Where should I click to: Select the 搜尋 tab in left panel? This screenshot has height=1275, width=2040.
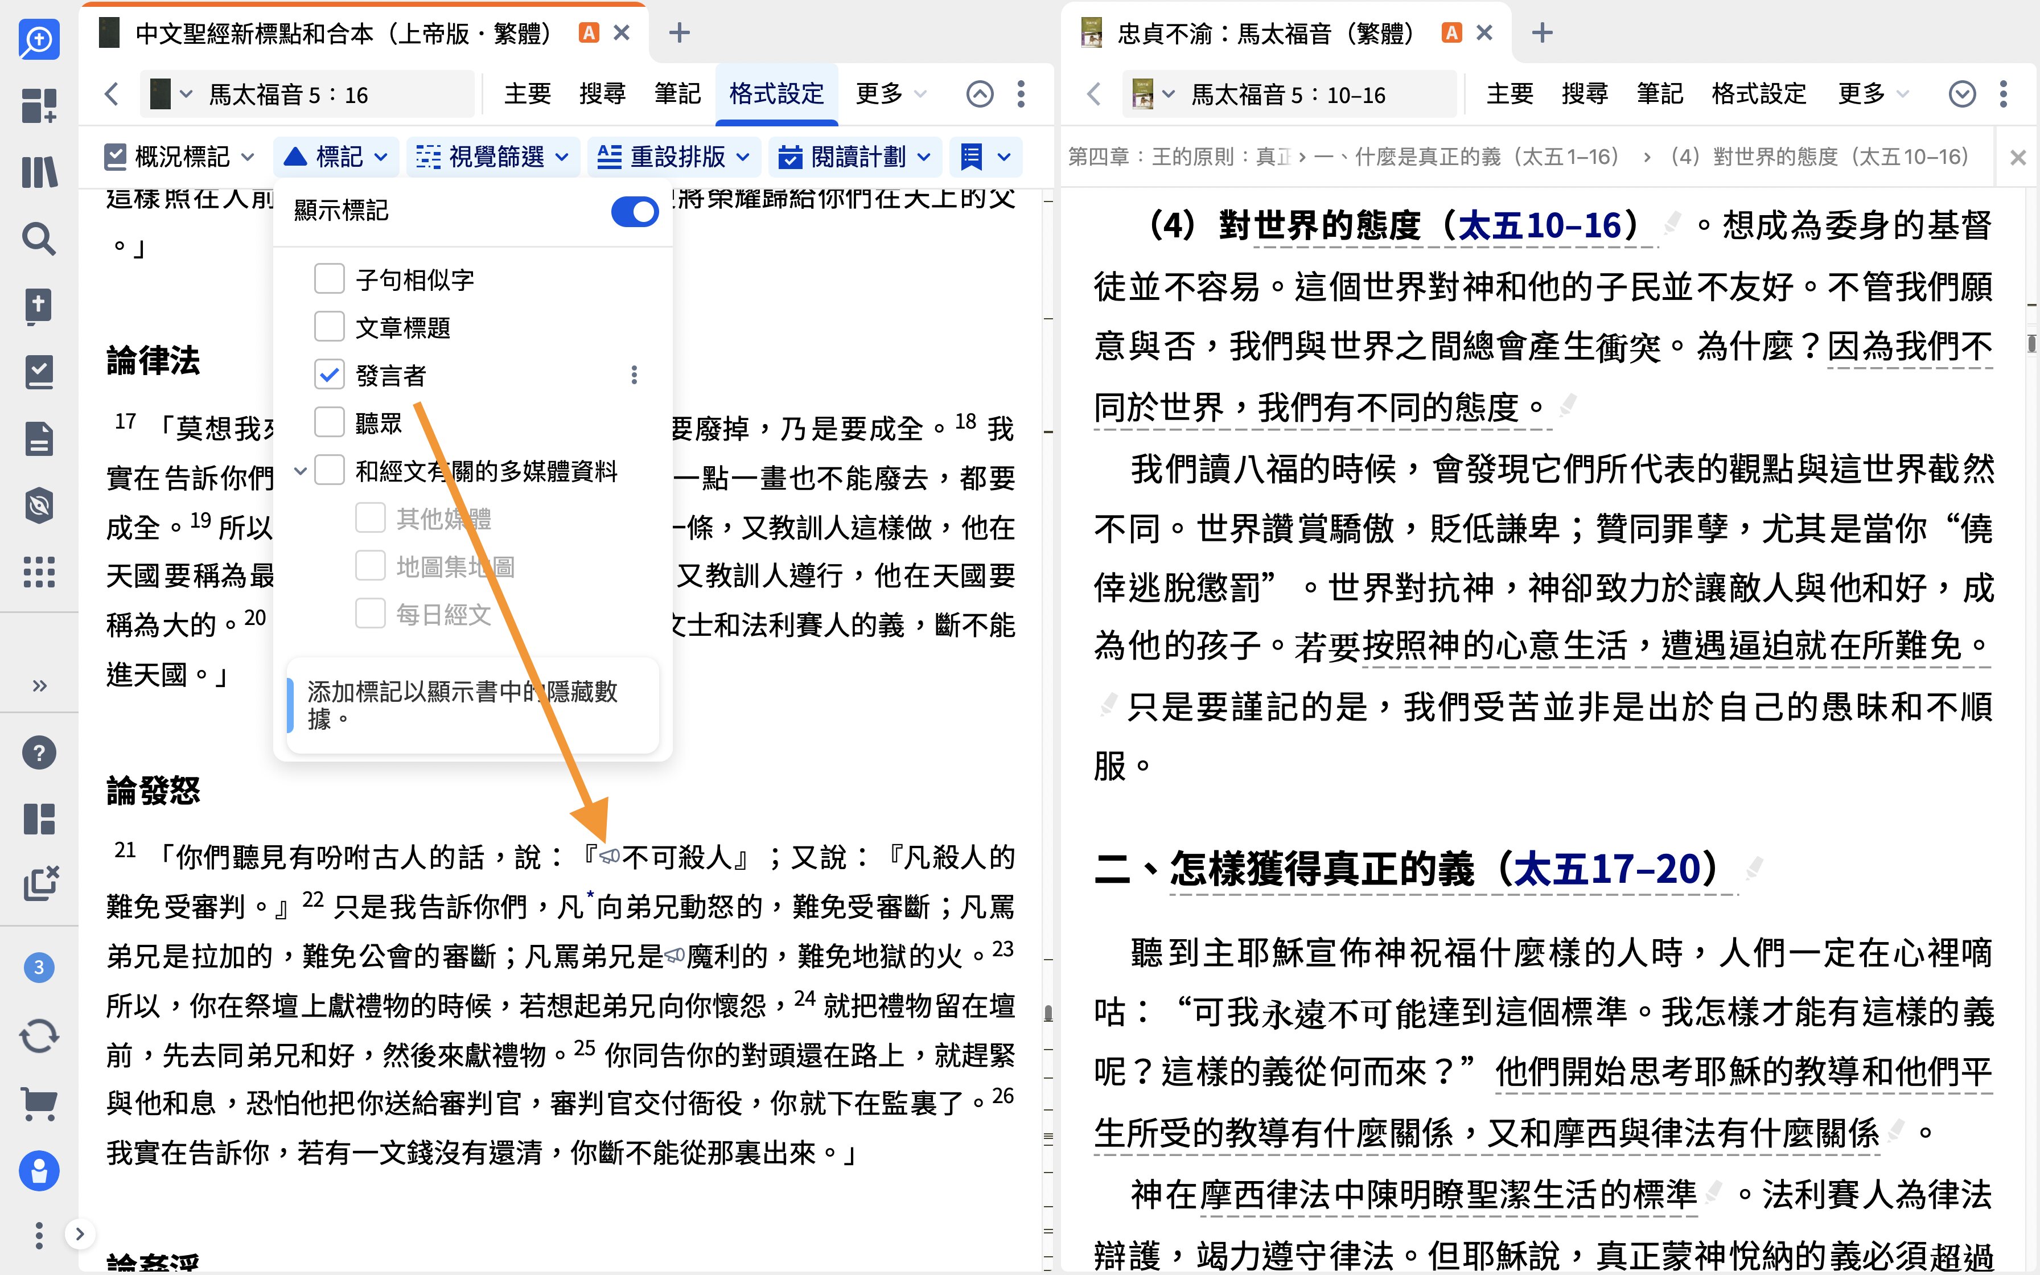(x=603, y=93)
